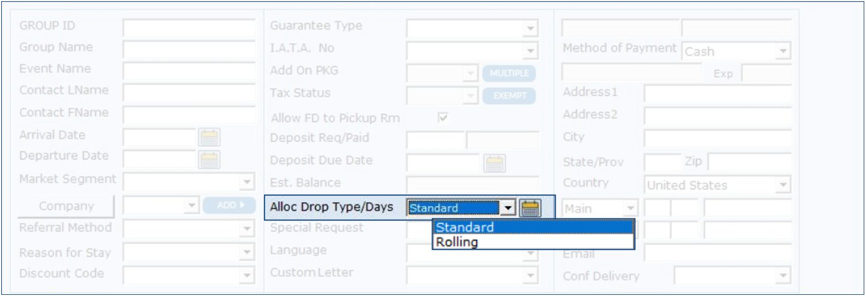
Task: Open the Departure Date calendar picker
Action: [x=209, y=159]
